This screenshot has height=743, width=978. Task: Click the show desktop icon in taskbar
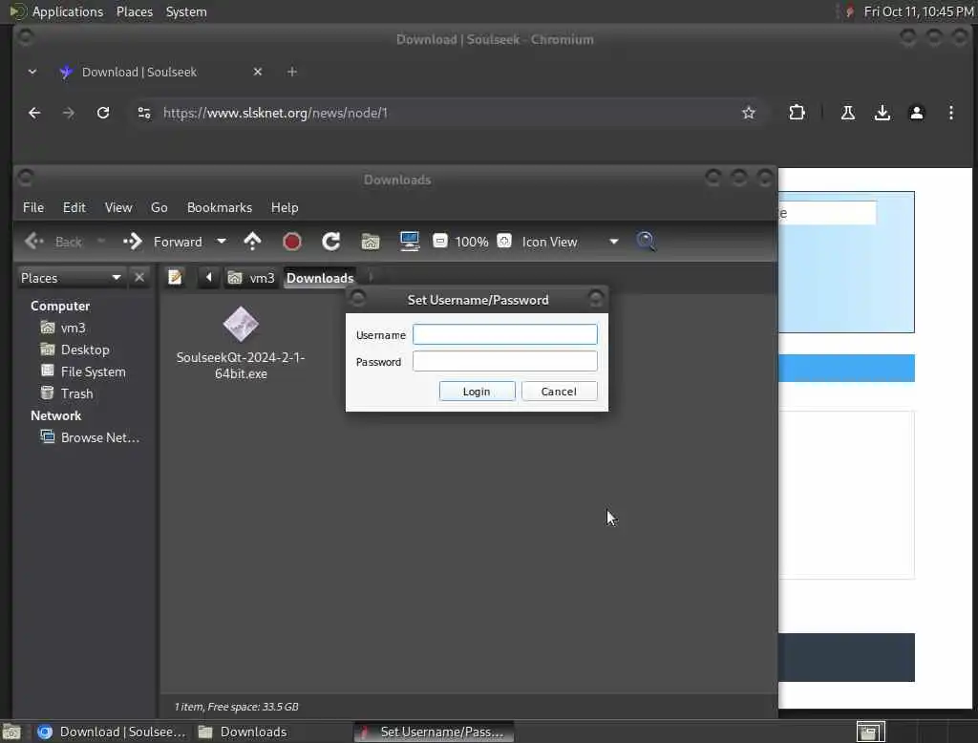tap(11, 732)
